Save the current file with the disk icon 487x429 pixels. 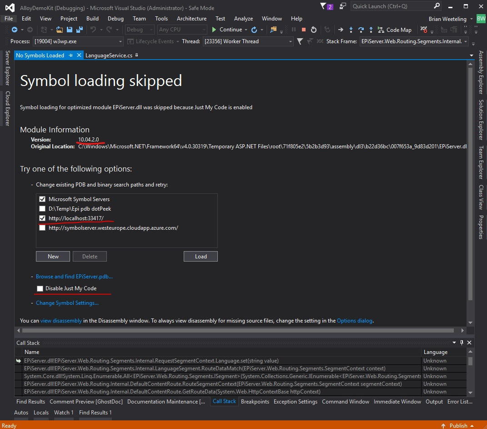(x=70, y=30)
